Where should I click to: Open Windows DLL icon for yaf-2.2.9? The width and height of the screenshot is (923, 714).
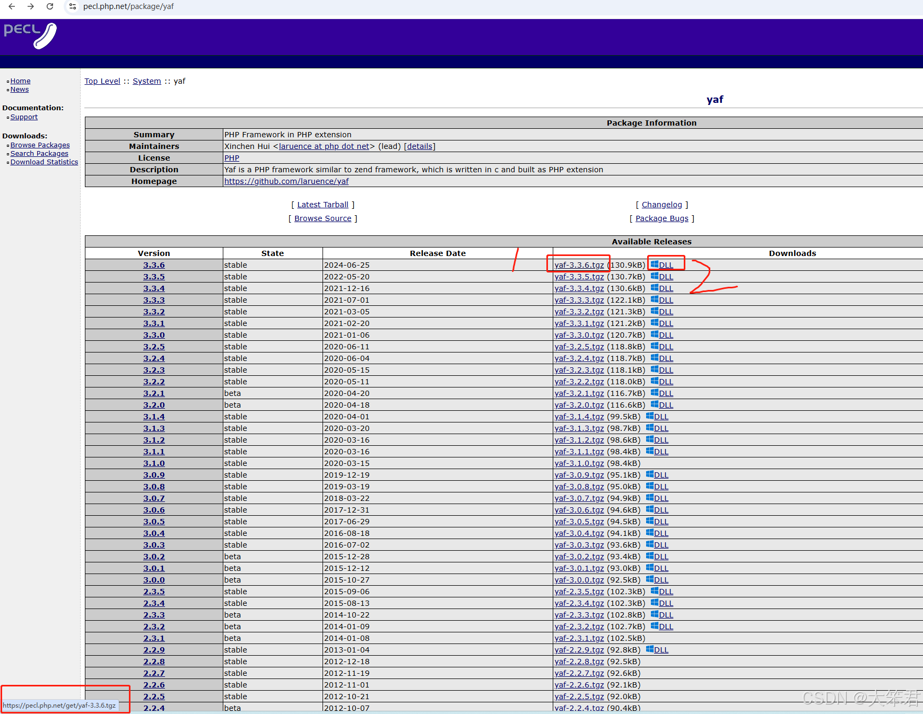click(650, 649)
